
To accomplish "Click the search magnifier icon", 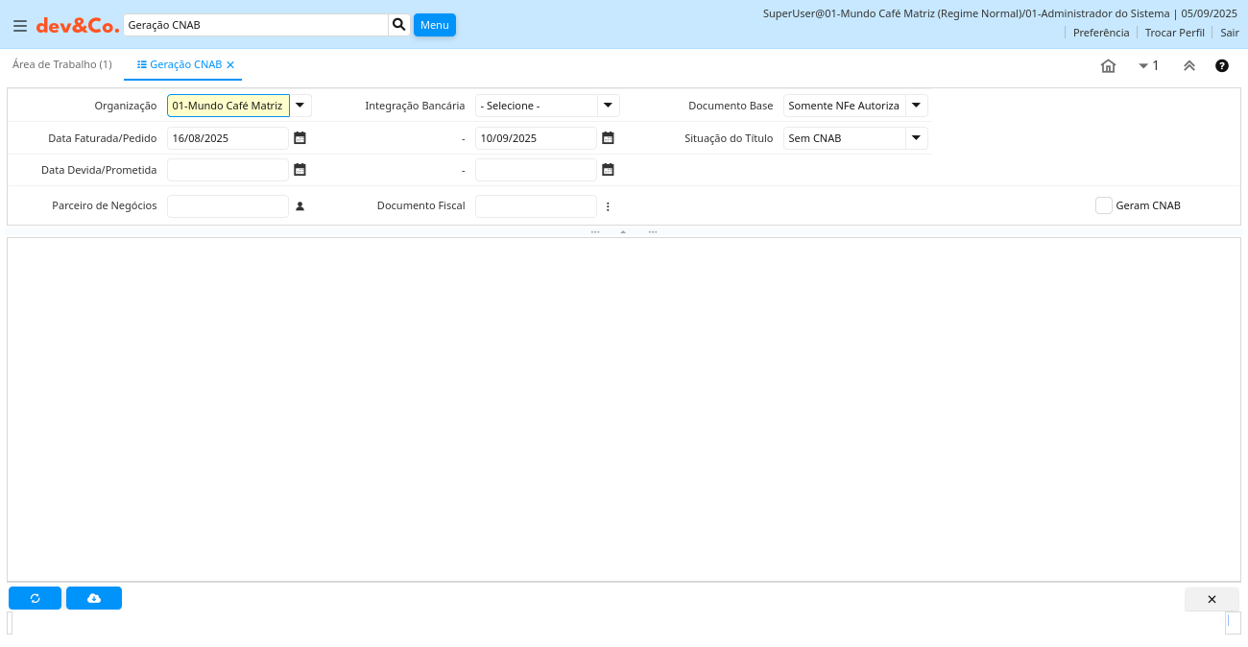I will (399, 25).
